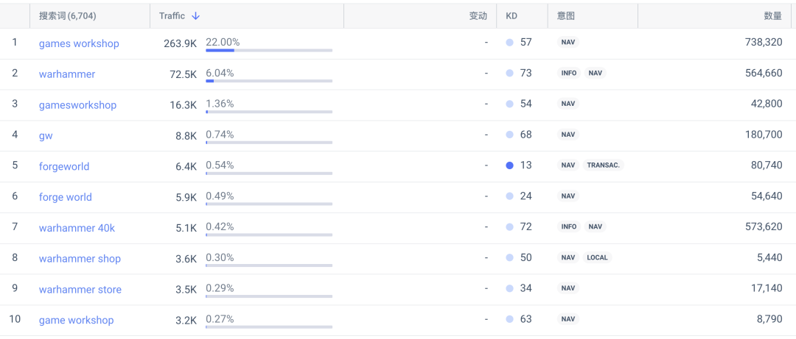Click KD dot beside value 72
The image size is (796, 339).
point(510,227)
